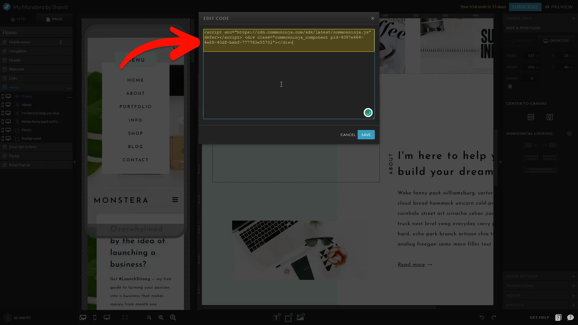Image resolution: width=578 pixels, height=325 pixels.
Task: Toggle desktop visibility for iframe layer
Action: [x=8, y=96]
